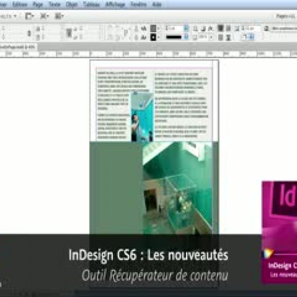Screen dimensions: 297x297
Task: Click the black stroke color swatch
Action: coord(153,37)
